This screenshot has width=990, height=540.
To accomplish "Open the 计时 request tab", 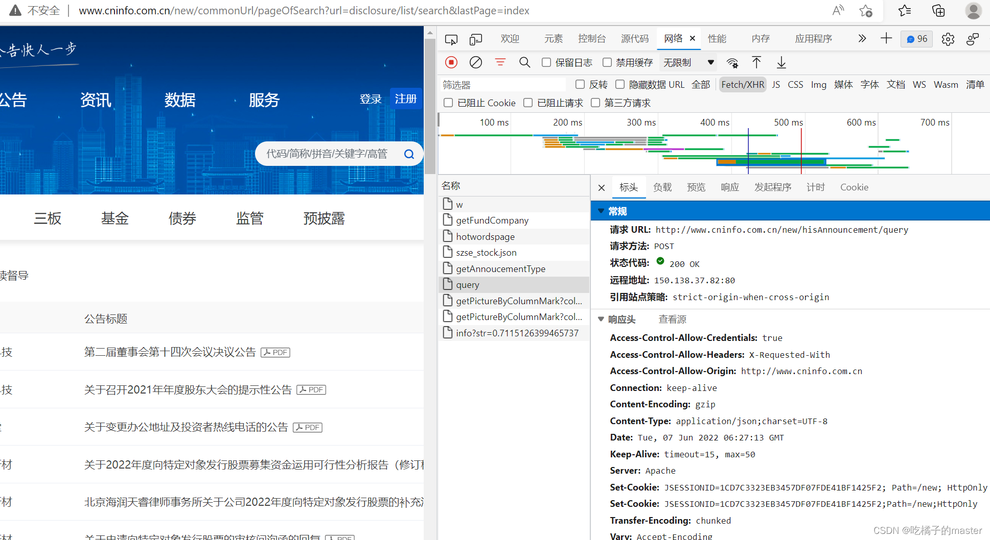I will click(x=816, y=187).
